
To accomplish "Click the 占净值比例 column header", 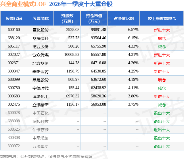I will (124, 18).
